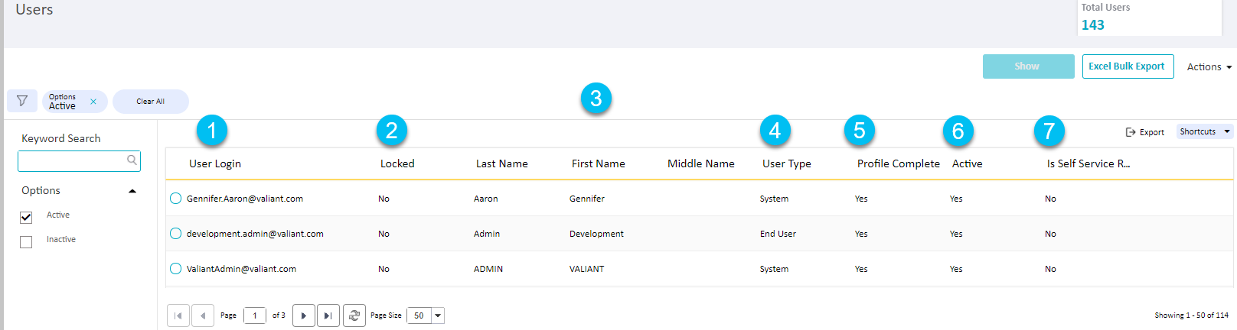Click the ValiantAdmin@valiant.com login cell
The image size is (1237, 330).
point(241,269)
